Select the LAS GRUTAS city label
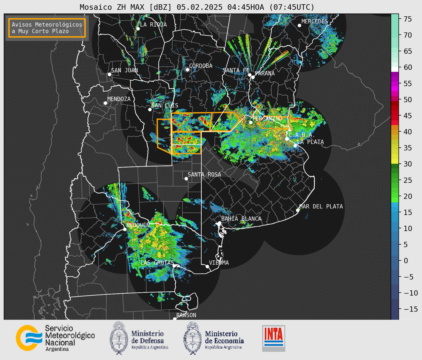Viewport: 422px width, 360px height. click(x=157, y=263)
